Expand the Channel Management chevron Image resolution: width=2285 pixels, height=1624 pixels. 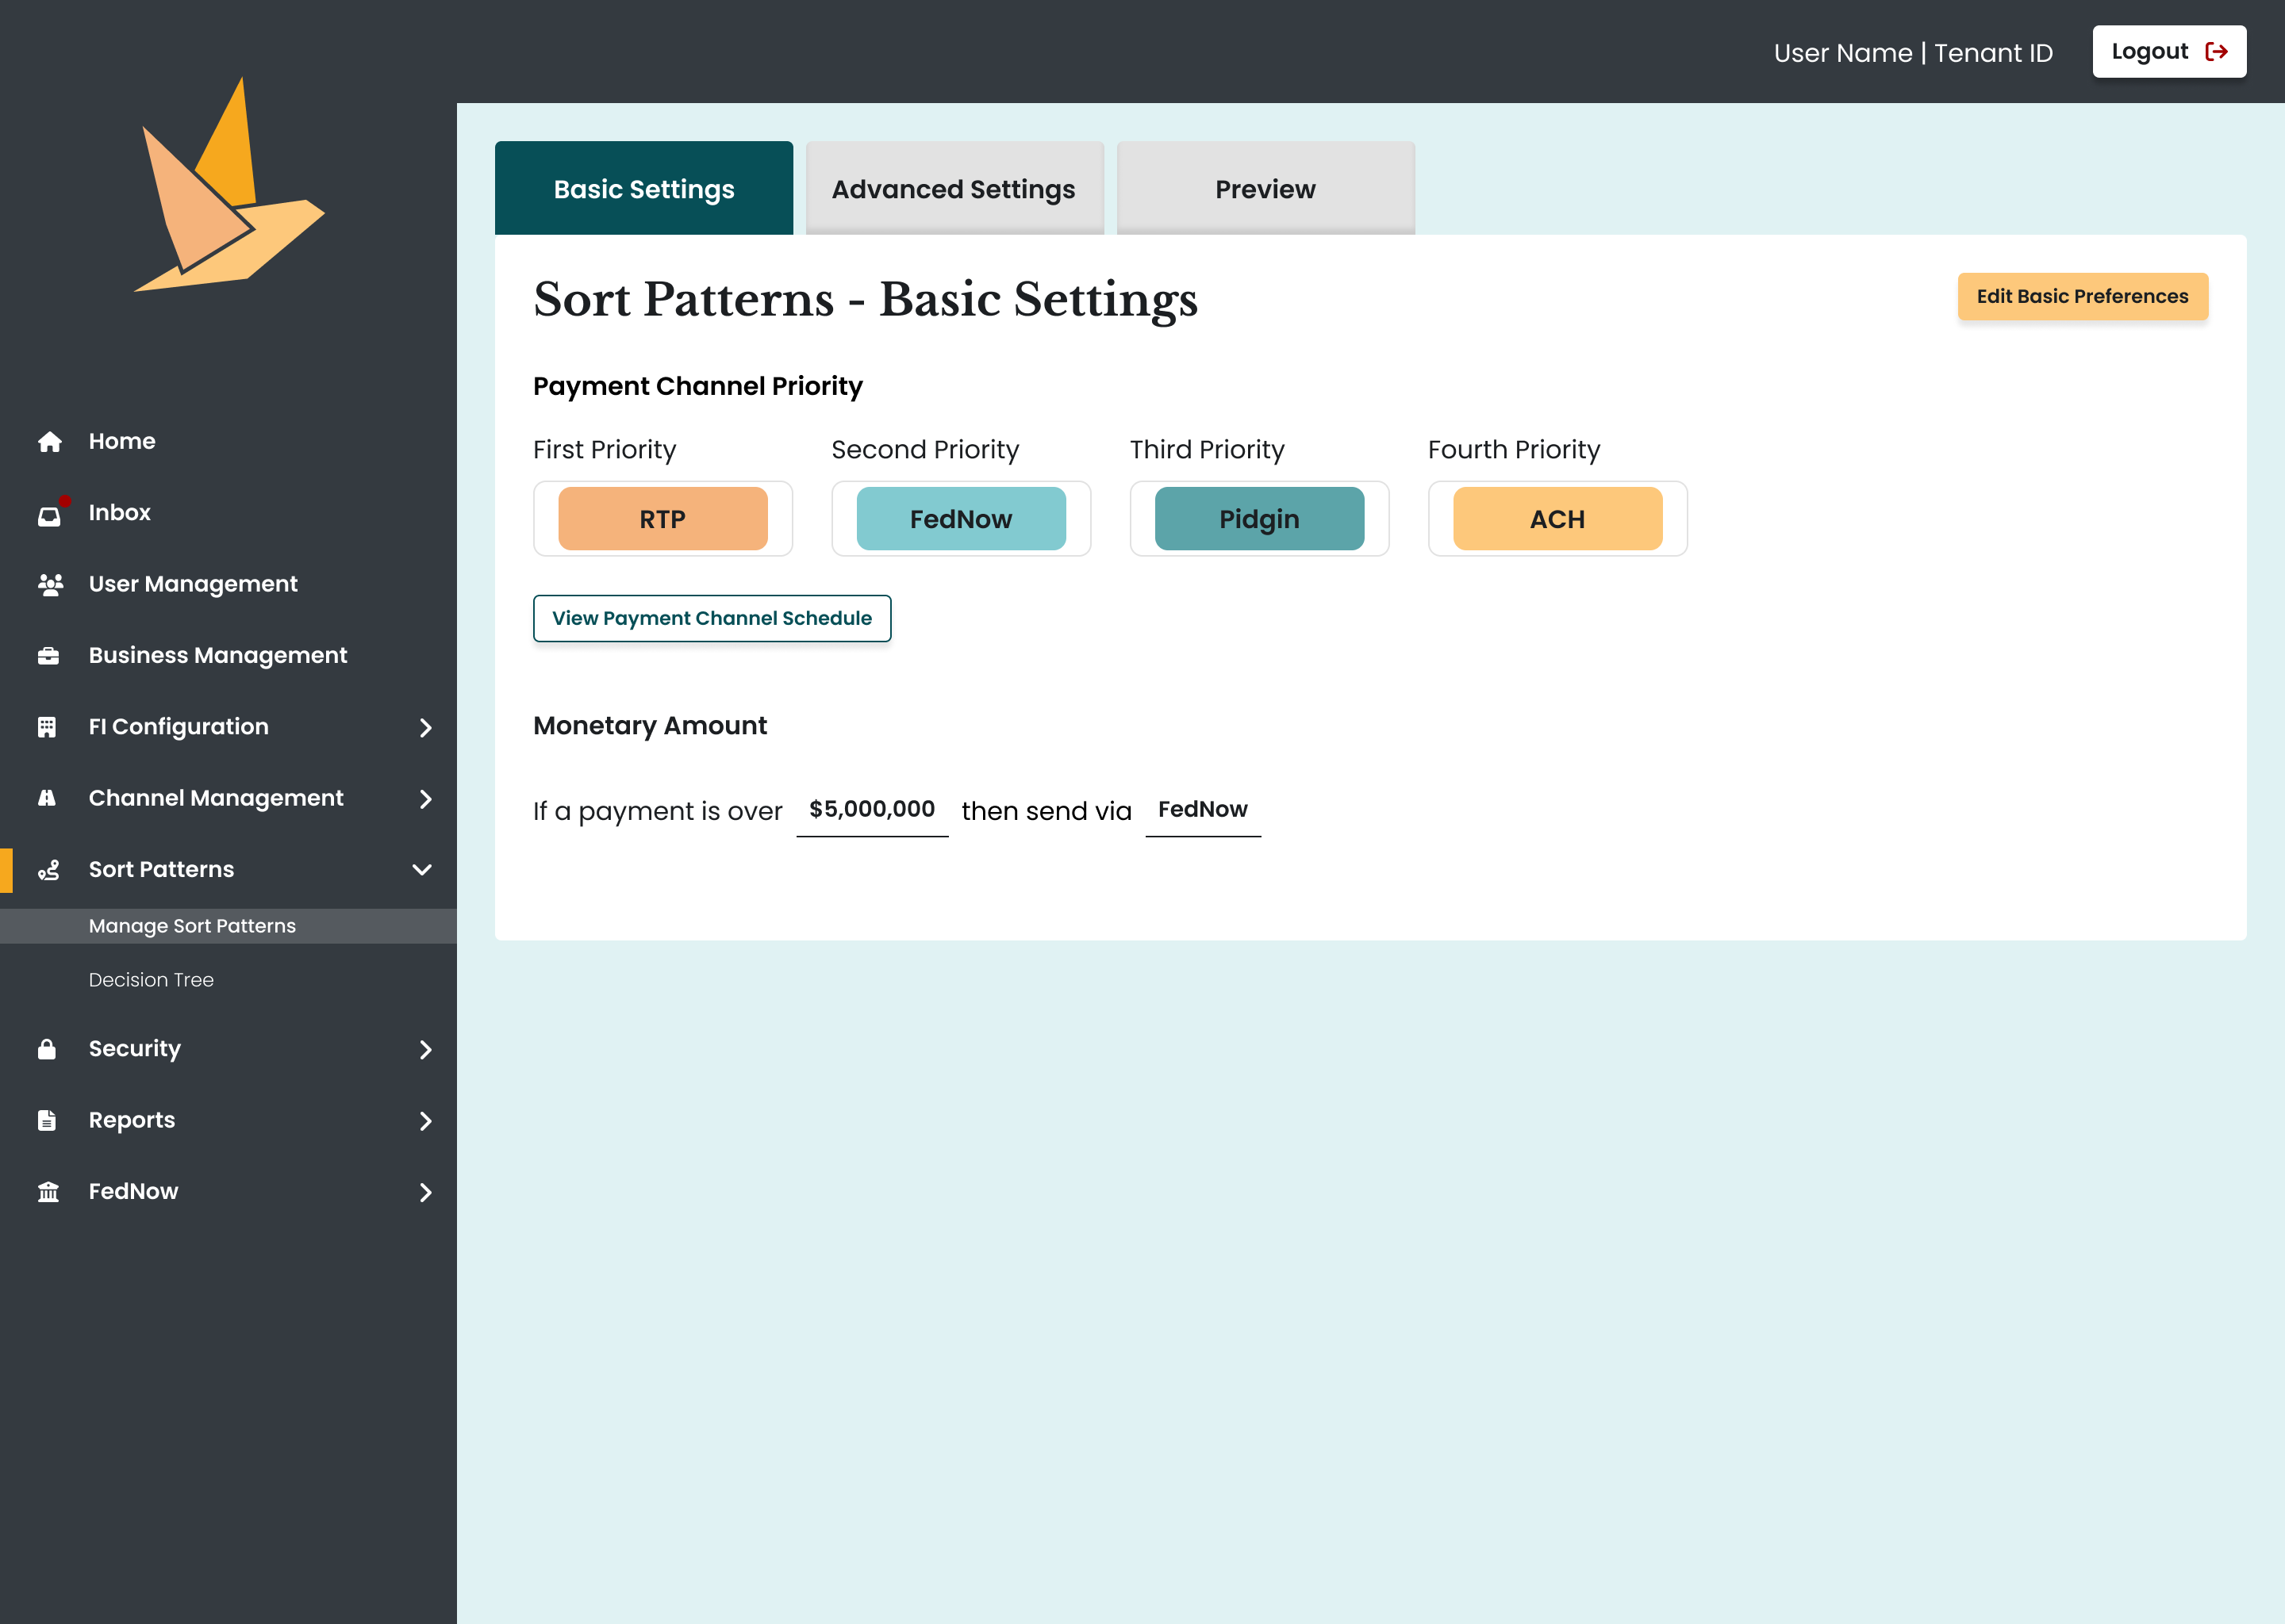[425, 799]
